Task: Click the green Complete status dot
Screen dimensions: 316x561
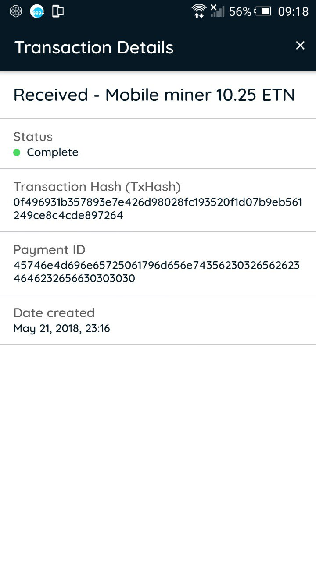Action: coord(17,153)
